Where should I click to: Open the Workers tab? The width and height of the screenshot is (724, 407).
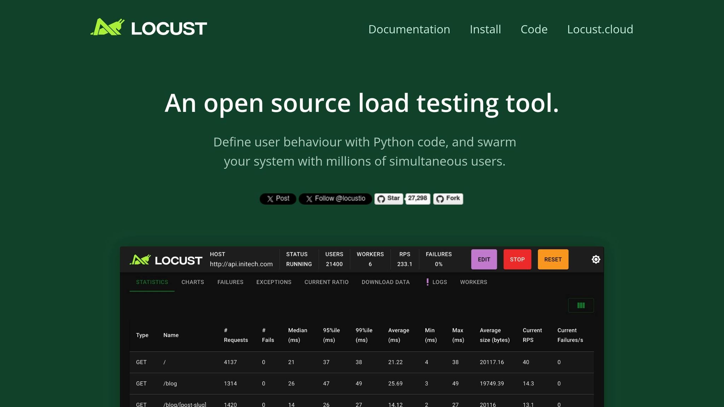(474, 282)
